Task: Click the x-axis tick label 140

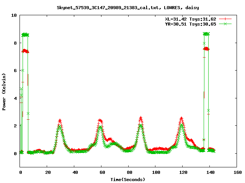Action: point(211,172)
